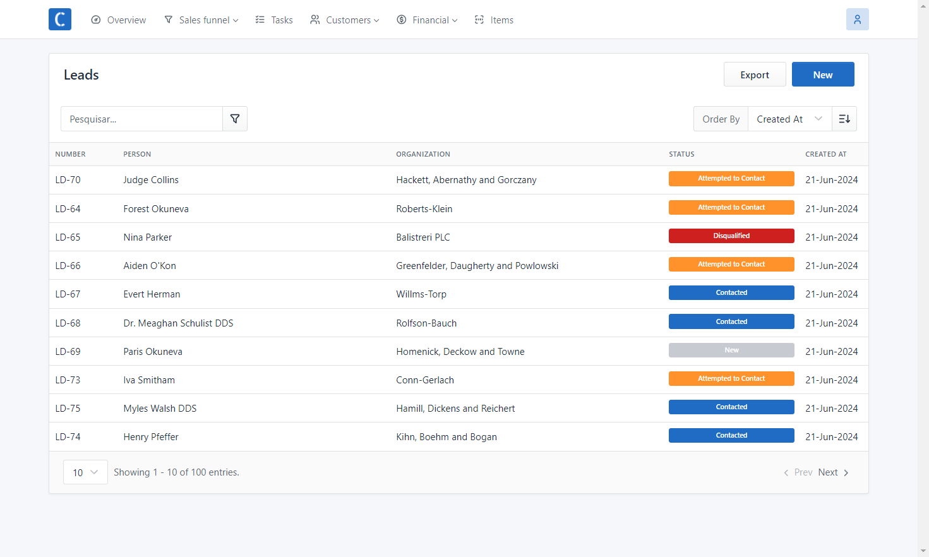Click Kihn, Boehm and Bogan organization

447,437
